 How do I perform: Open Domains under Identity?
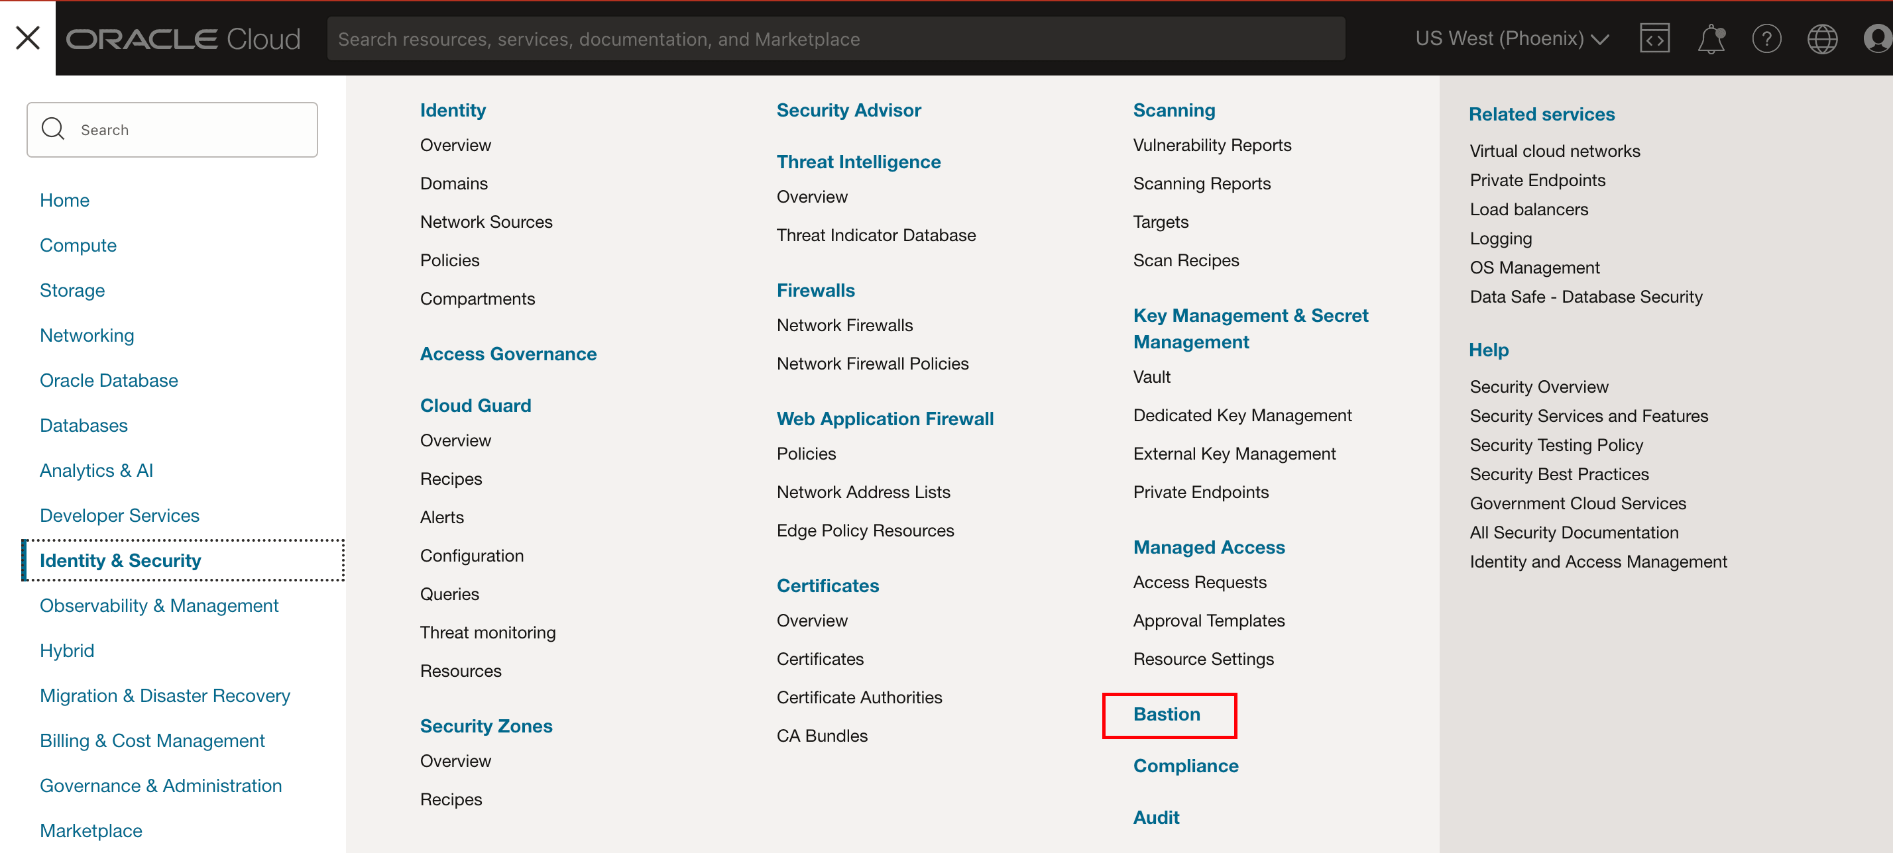pyautogui.click(x=454, y=183)
